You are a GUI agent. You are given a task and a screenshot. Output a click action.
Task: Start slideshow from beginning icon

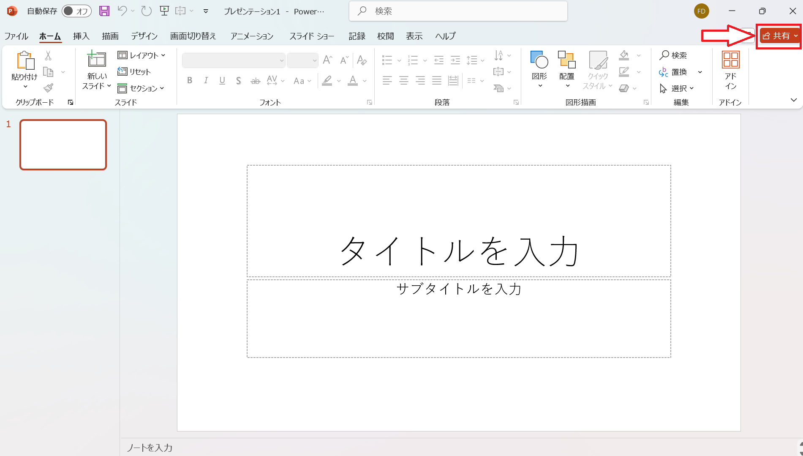click(164, 11)
